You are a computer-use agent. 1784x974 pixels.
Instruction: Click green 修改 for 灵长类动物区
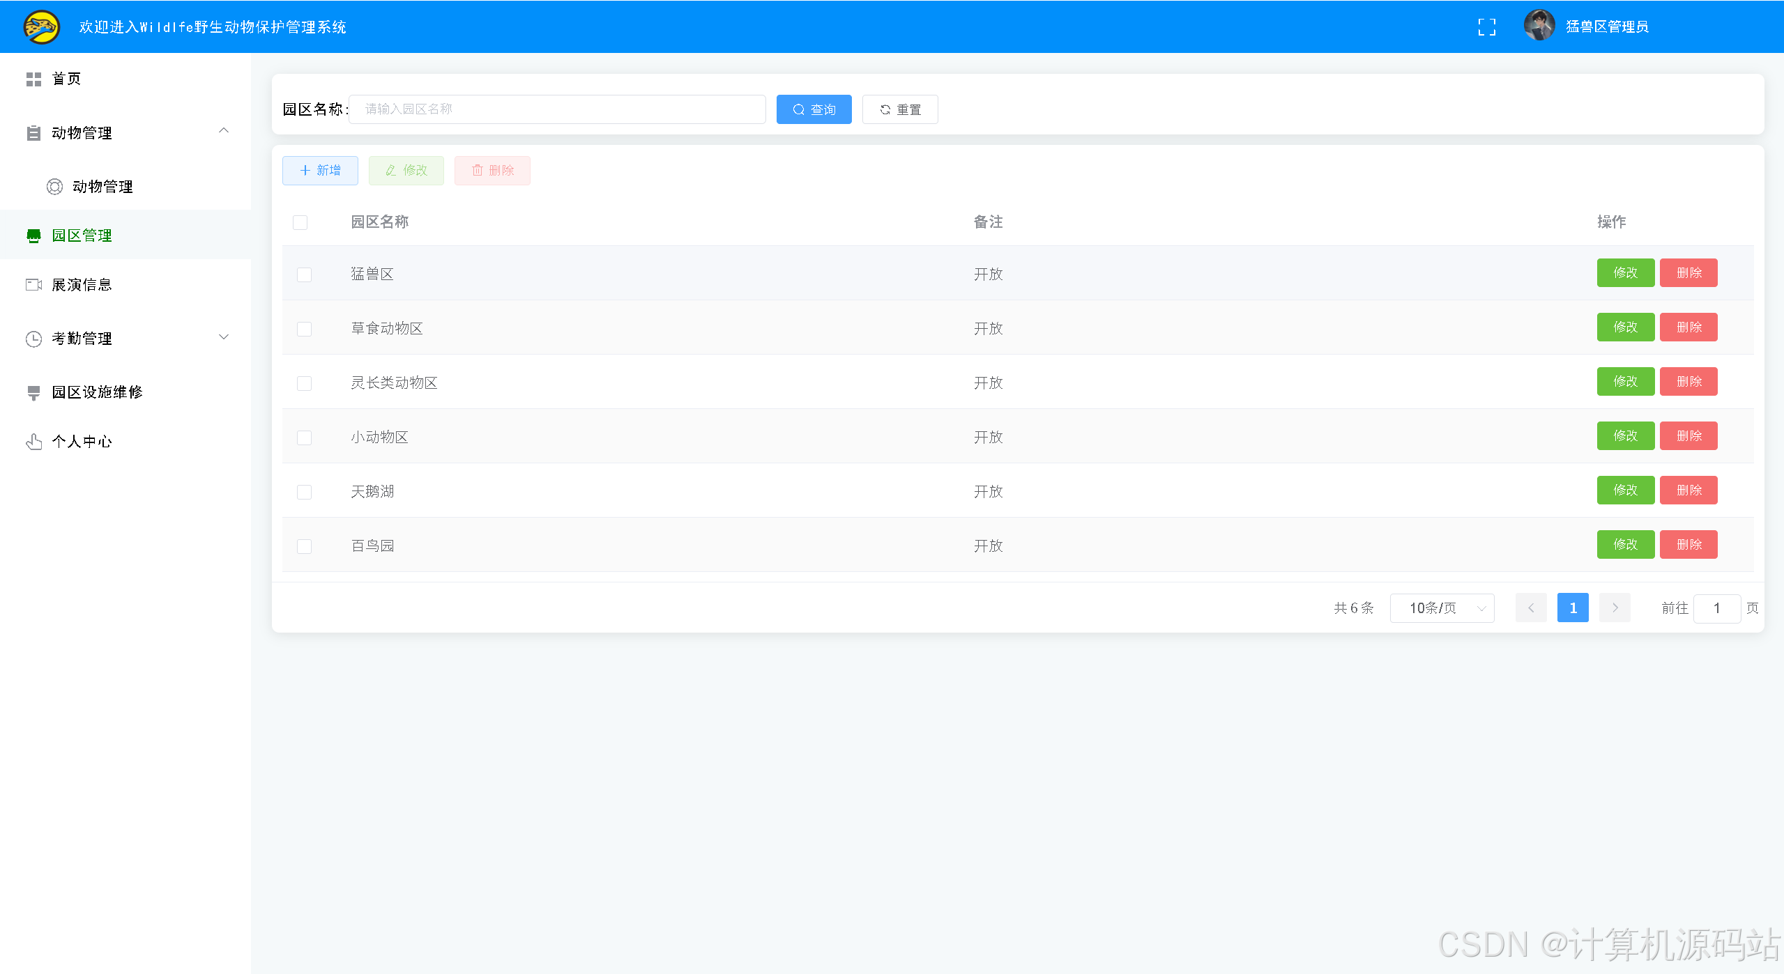1626,382
